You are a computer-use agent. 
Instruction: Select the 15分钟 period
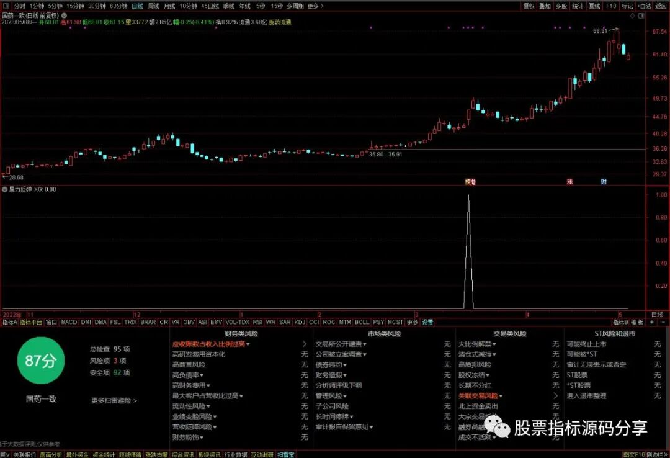[75, 6]
